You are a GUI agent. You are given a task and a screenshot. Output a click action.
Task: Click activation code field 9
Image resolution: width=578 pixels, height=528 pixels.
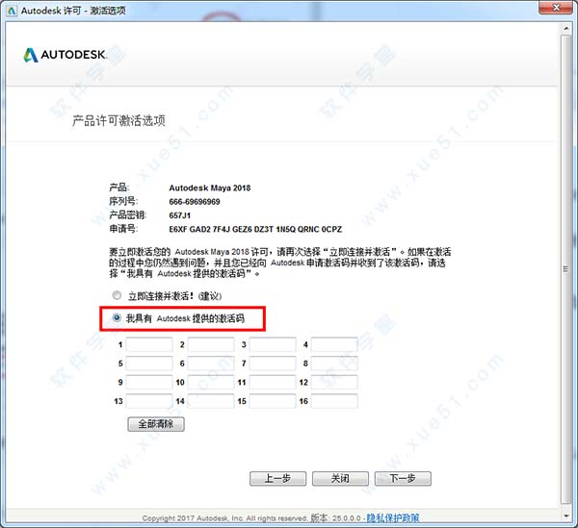149,382
